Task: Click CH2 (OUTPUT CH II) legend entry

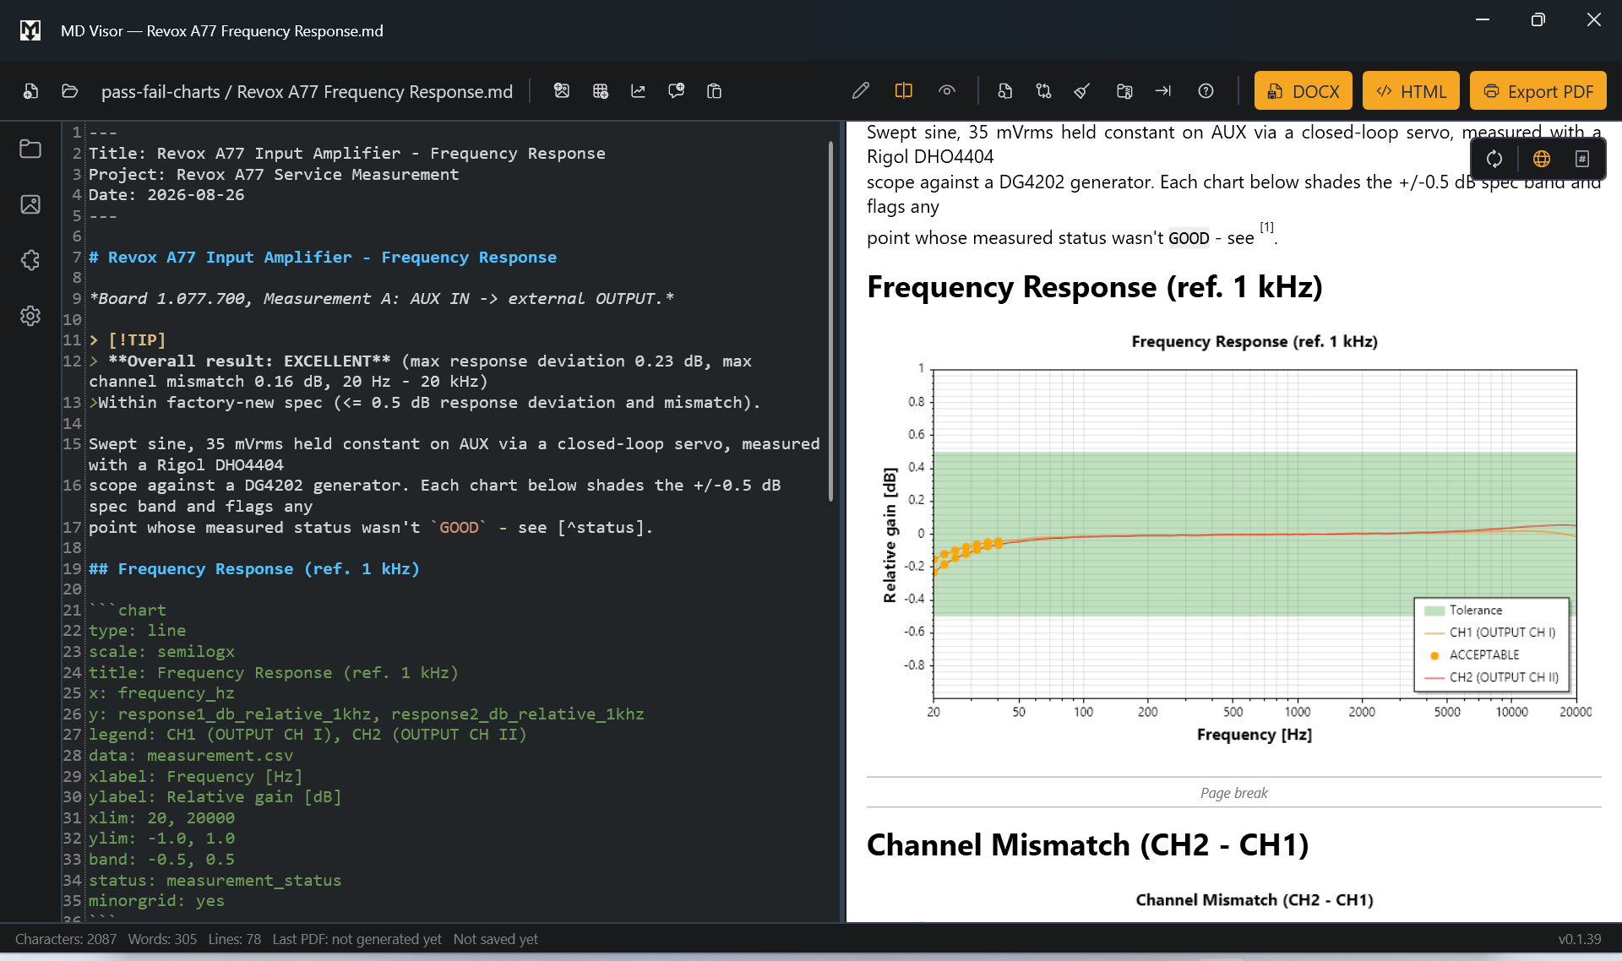Action: [1492, 677]
